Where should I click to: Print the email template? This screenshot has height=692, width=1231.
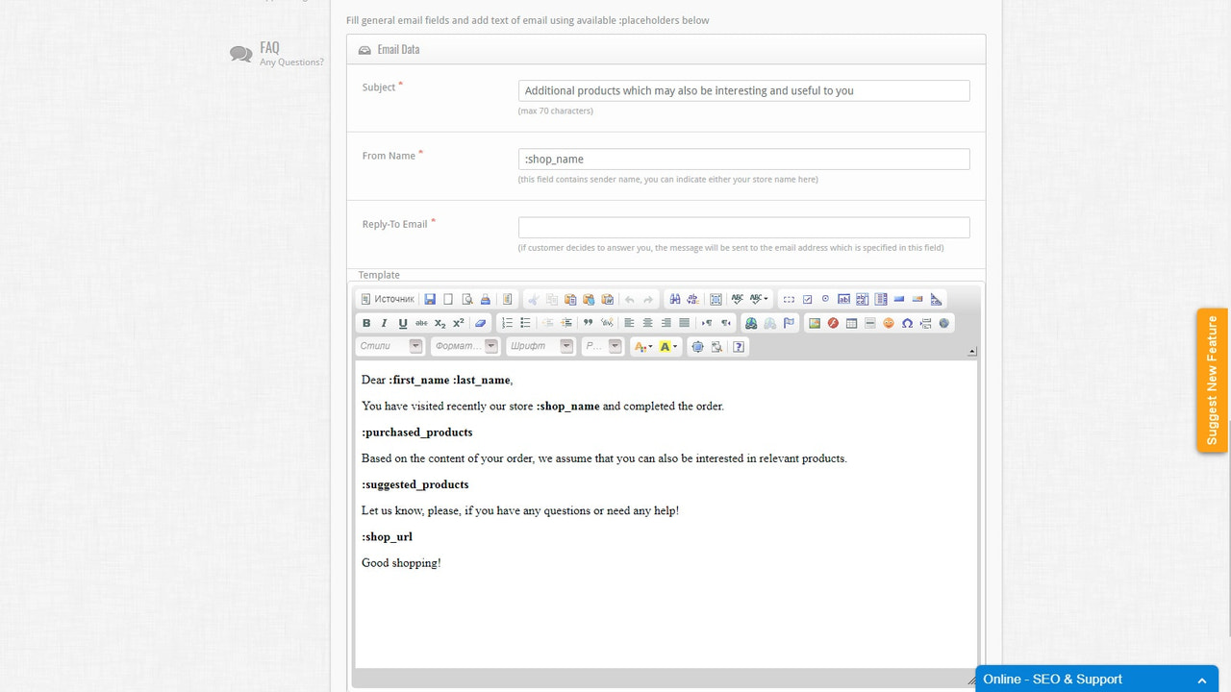coord(484,298)
